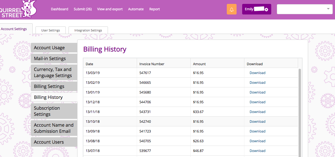335x157 pixels.
Task: Download invoice 545680
Action: pyautogui.click(x=258, y=92)
